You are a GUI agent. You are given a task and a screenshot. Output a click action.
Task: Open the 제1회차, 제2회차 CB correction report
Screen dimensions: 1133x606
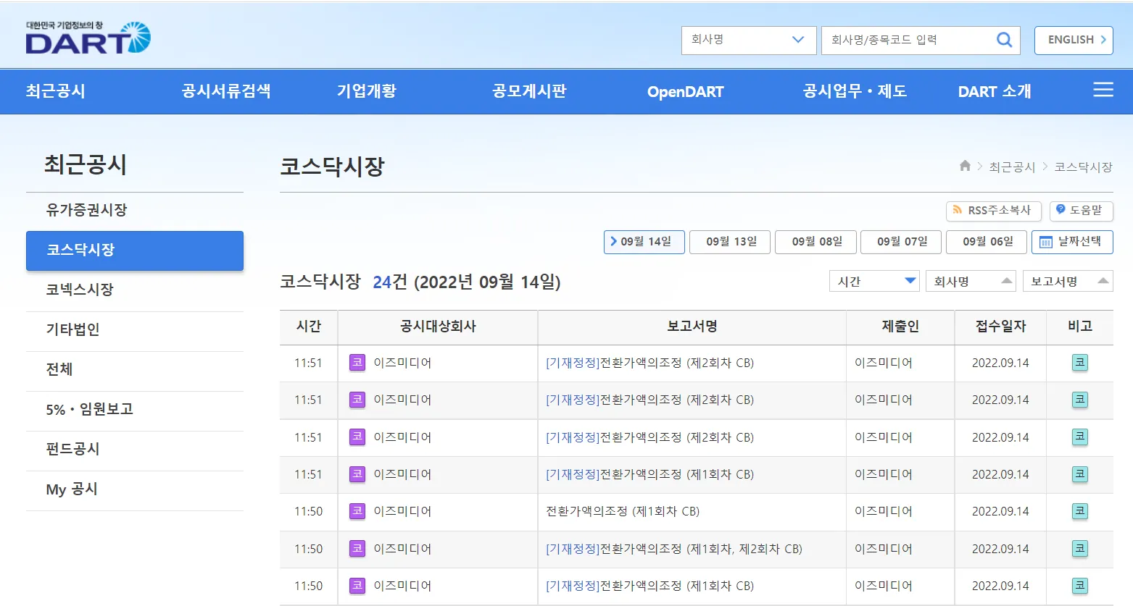(x=674, y=549)
